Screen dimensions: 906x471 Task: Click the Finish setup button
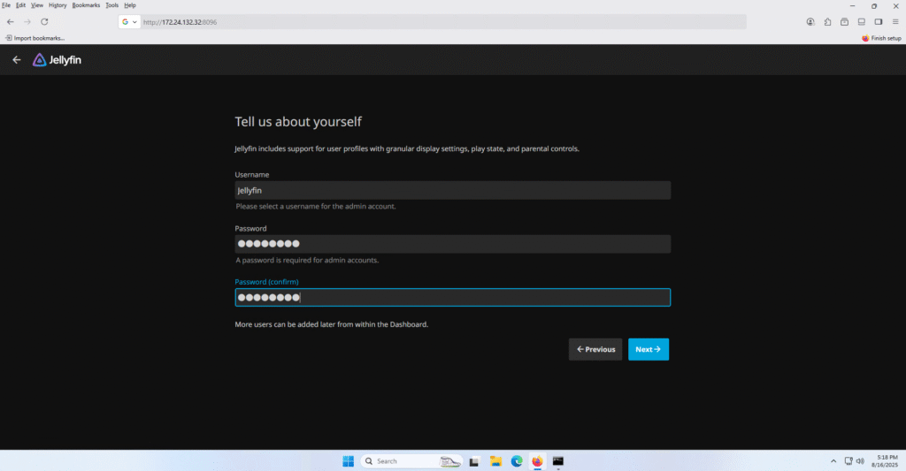coord(881,38)
